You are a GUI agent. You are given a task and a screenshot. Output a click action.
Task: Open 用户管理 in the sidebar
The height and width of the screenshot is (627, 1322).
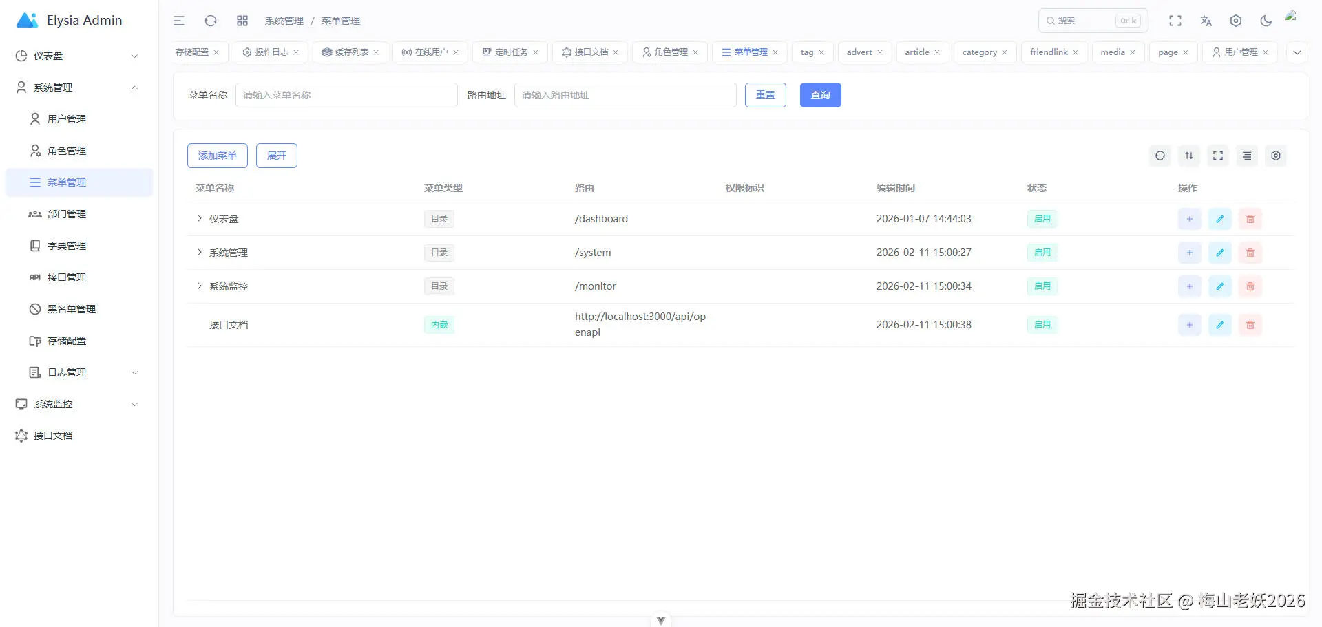79,119
